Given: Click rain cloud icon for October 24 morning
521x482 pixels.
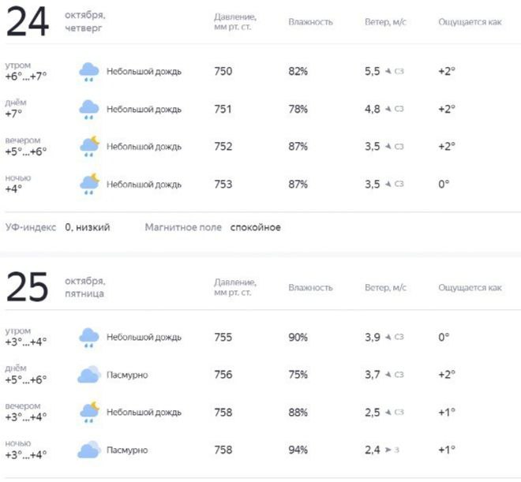Looking at the screenshot, I should click(88, 72).
